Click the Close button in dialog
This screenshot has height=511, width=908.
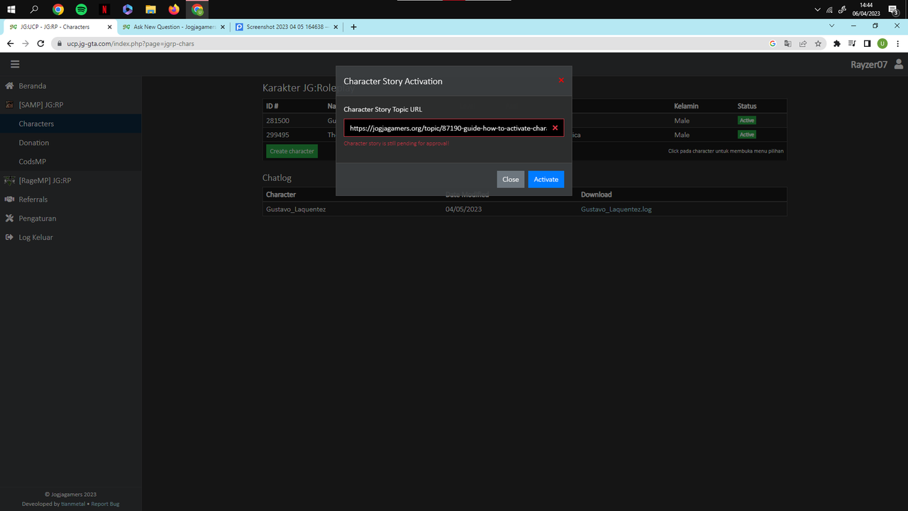pos(511,180)
